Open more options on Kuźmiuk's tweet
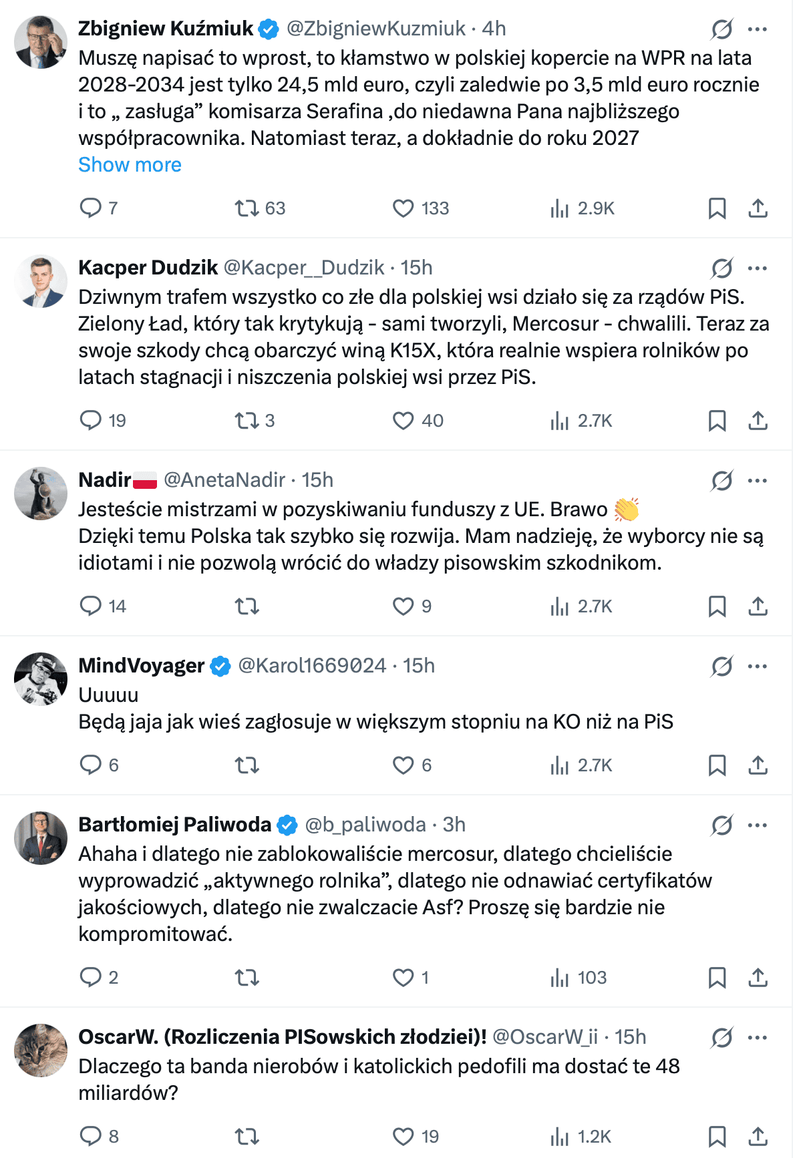Screen dimensions: 795x1158 click(758, 28)
